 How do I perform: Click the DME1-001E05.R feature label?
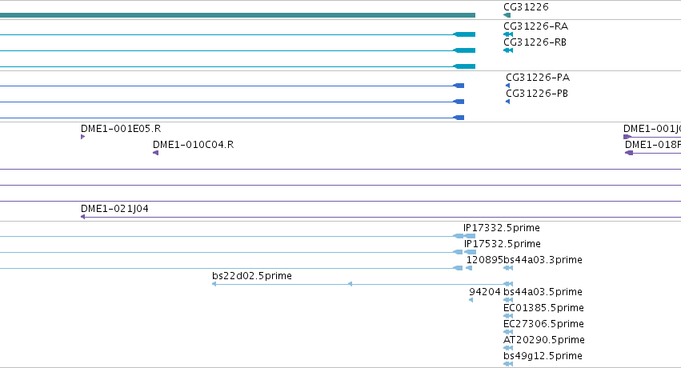[121, 129]
